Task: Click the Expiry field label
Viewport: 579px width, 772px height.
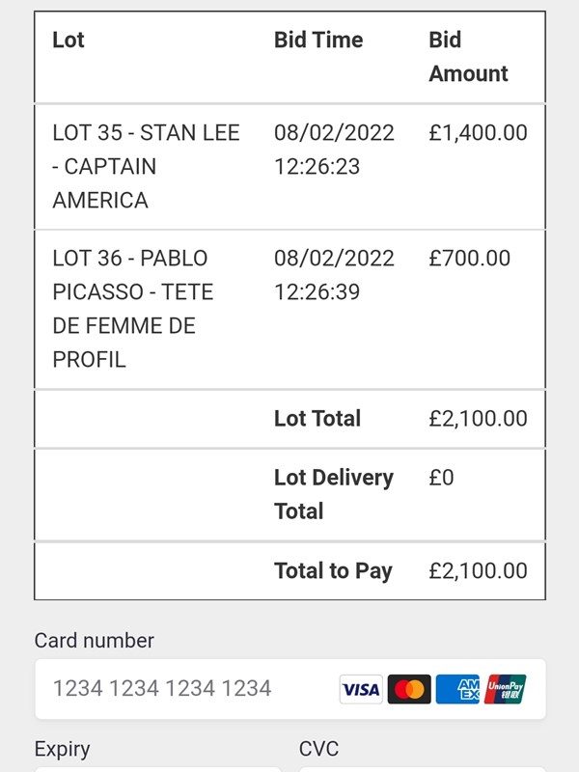Action: [62, 749]
